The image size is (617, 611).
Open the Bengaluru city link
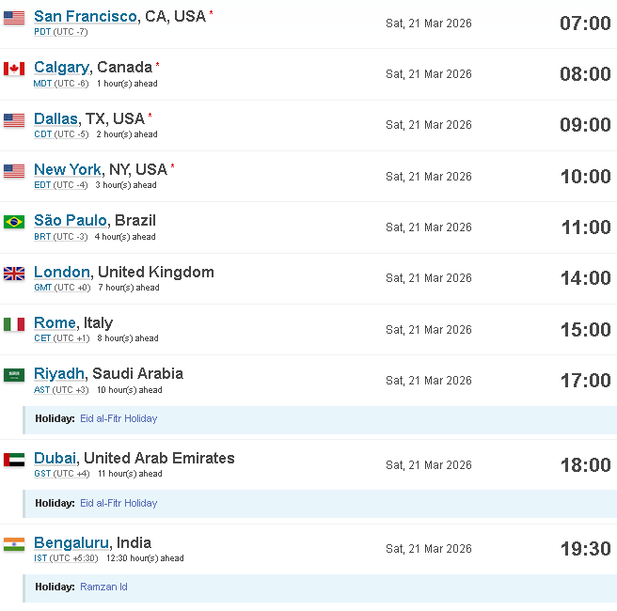coord(71,543)
